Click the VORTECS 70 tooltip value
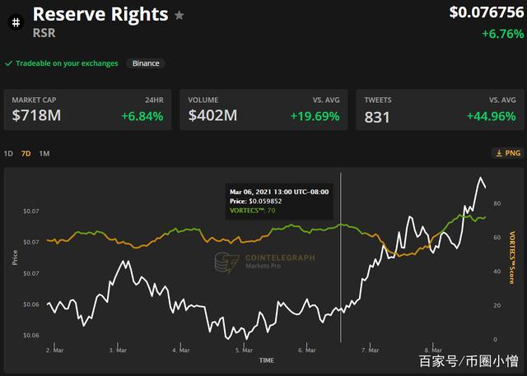 pyautogui.click(x=271, y=211)
